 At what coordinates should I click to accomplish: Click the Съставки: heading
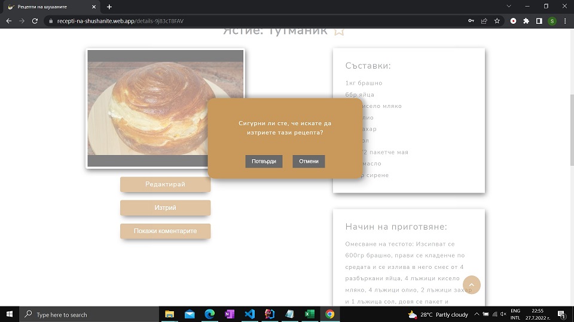coord(368,66)
